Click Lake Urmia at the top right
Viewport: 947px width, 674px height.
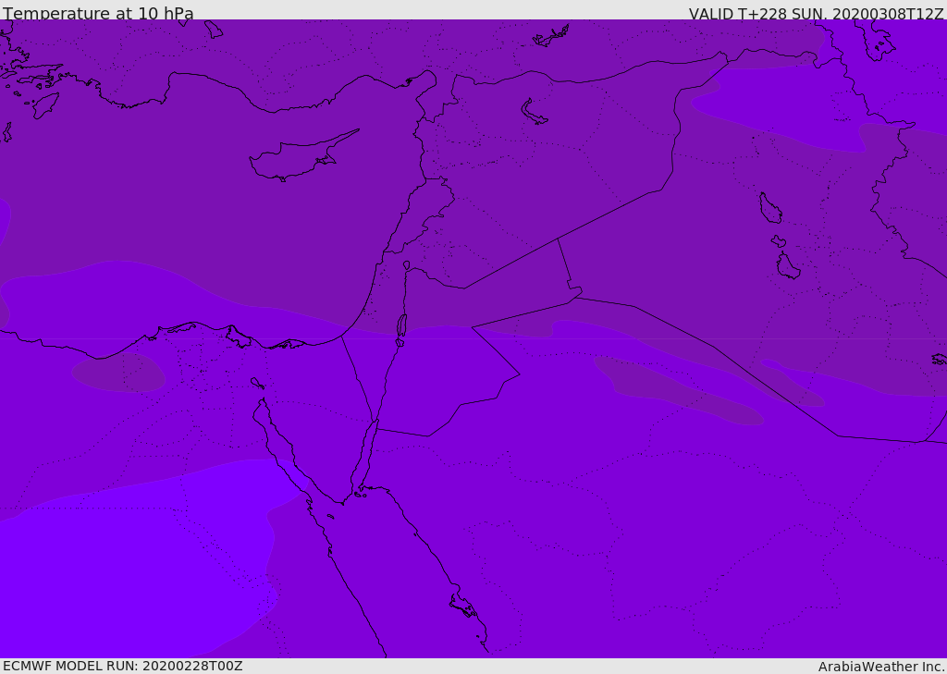click(x=874, y=39)
